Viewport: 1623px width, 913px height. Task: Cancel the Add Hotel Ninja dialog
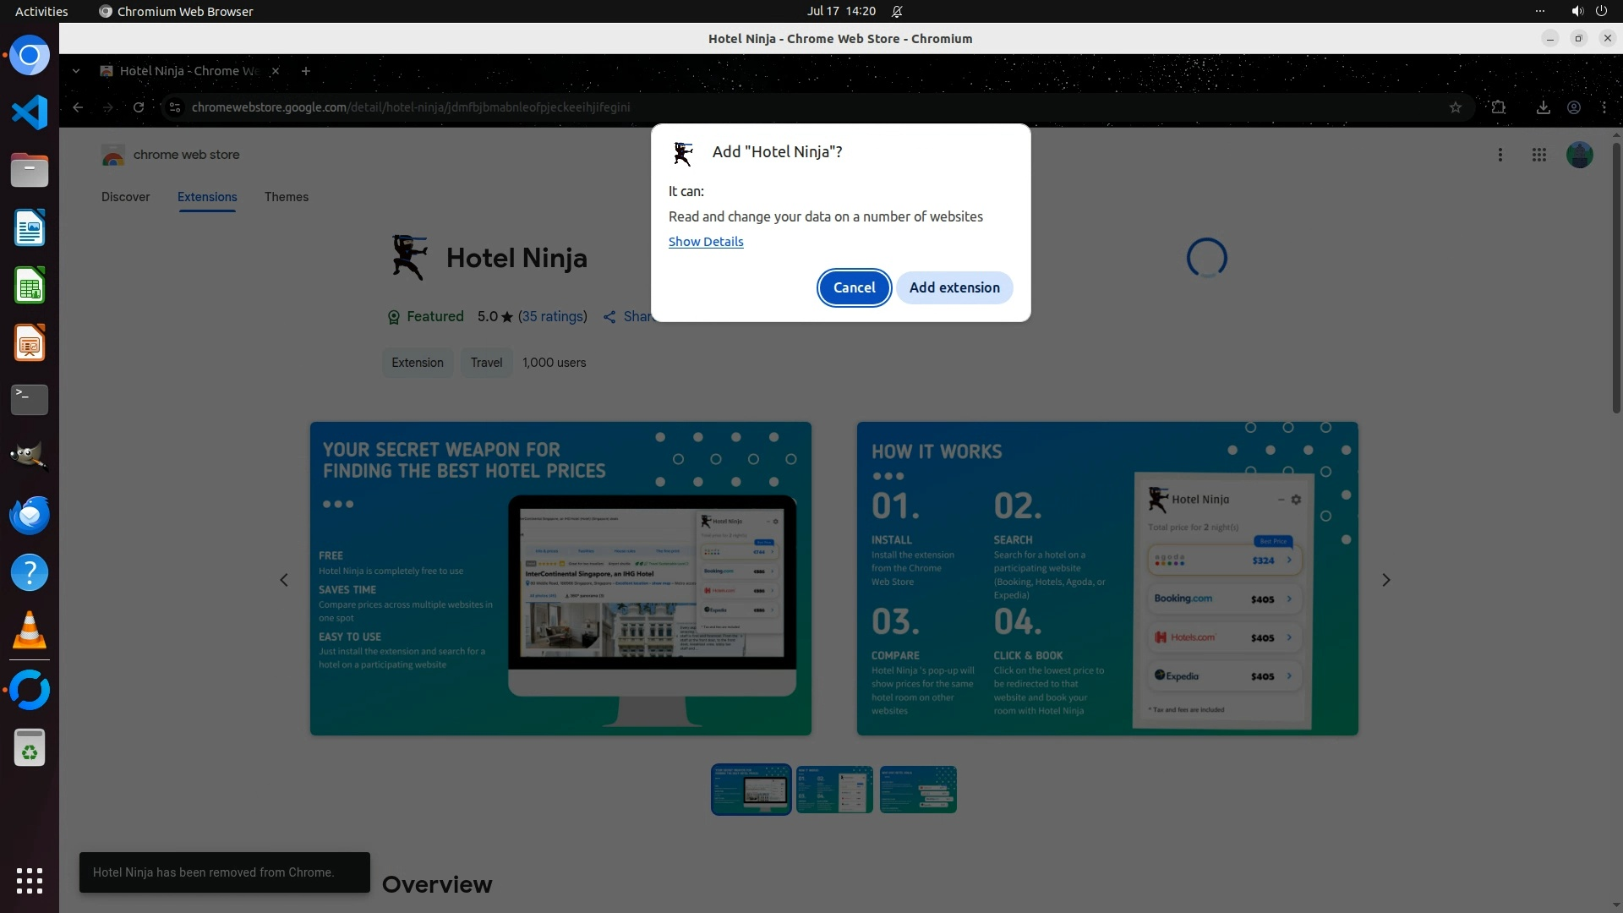(x=854, y=287)
